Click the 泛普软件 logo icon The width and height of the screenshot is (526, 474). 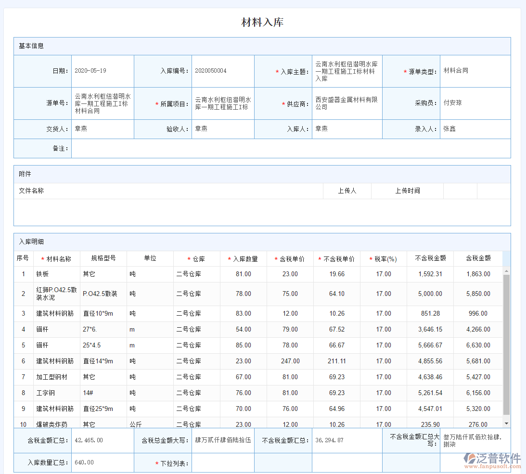pyautogui.click(x=469, y=459)
